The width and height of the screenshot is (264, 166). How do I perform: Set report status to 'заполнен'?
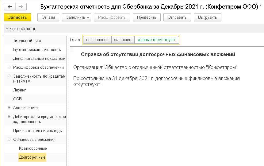click(123, 40)
